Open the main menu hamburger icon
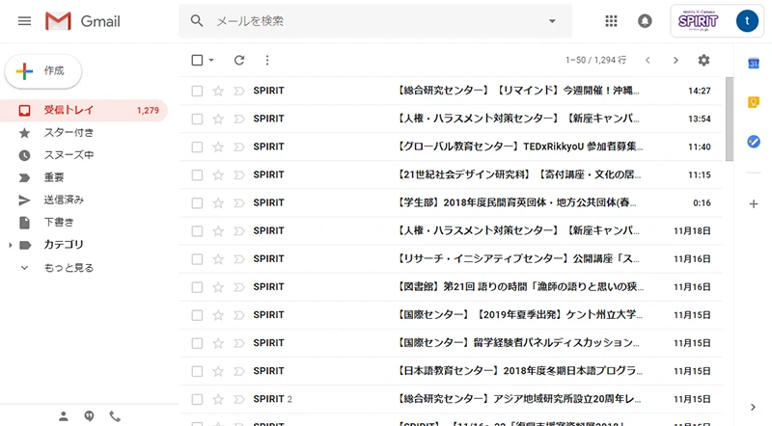This screenshot has height=426, width=772. [24, 21]
